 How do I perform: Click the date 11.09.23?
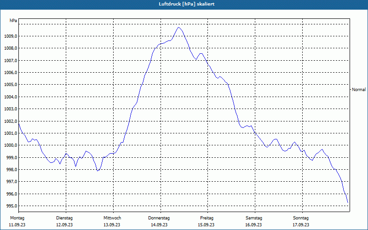point(17,225)
